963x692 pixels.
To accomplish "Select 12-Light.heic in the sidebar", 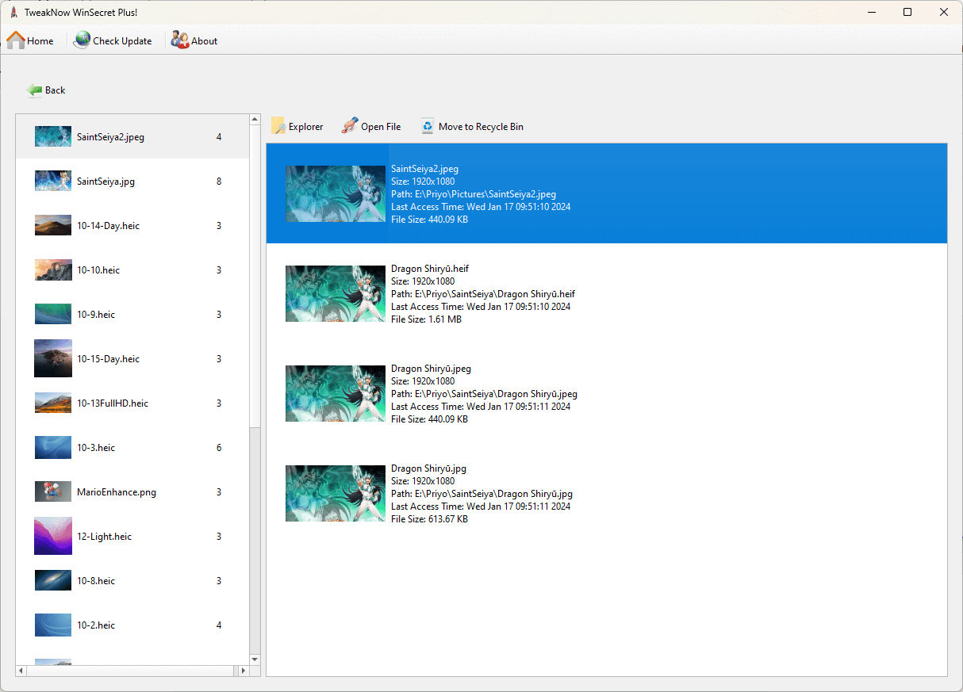I will click(x=127, y=536).
